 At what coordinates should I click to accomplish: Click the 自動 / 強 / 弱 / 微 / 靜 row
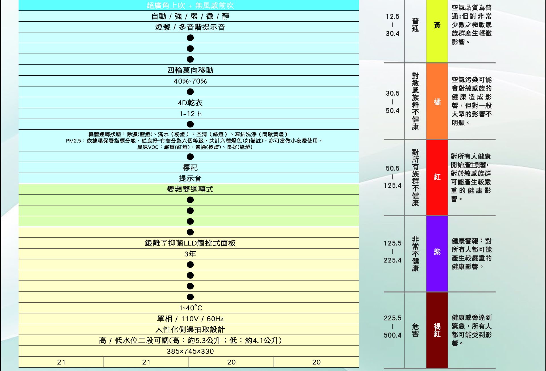190,16
